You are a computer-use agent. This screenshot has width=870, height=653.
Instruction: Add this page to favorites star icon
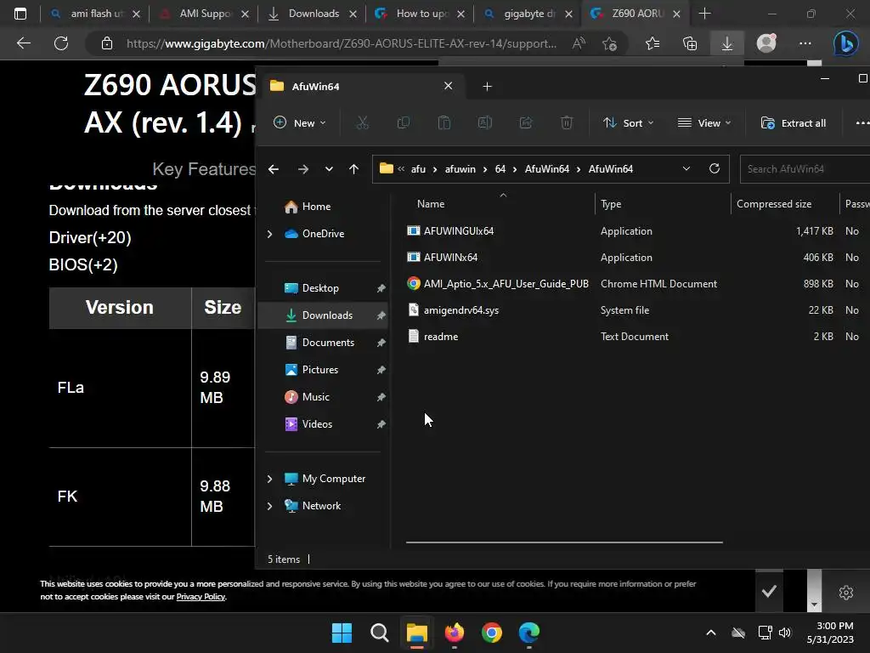pos(609,43)
